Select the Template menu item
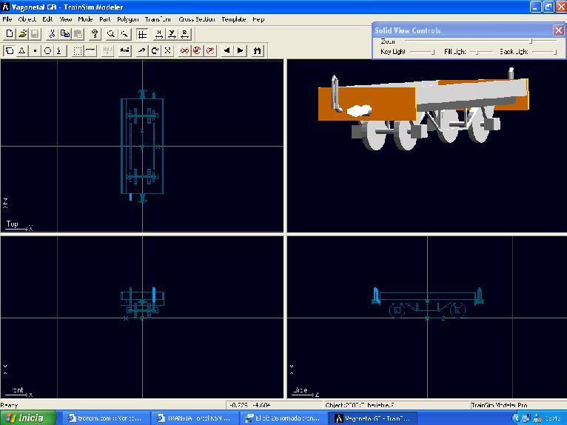The image size is (567, 425). click(x=234, y=19)
